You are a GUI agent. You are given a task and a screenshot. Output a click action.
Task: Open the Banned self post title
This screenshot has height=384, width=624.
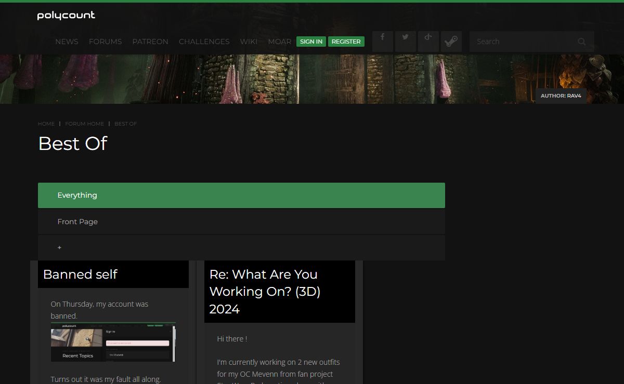(x=81, y=274)
